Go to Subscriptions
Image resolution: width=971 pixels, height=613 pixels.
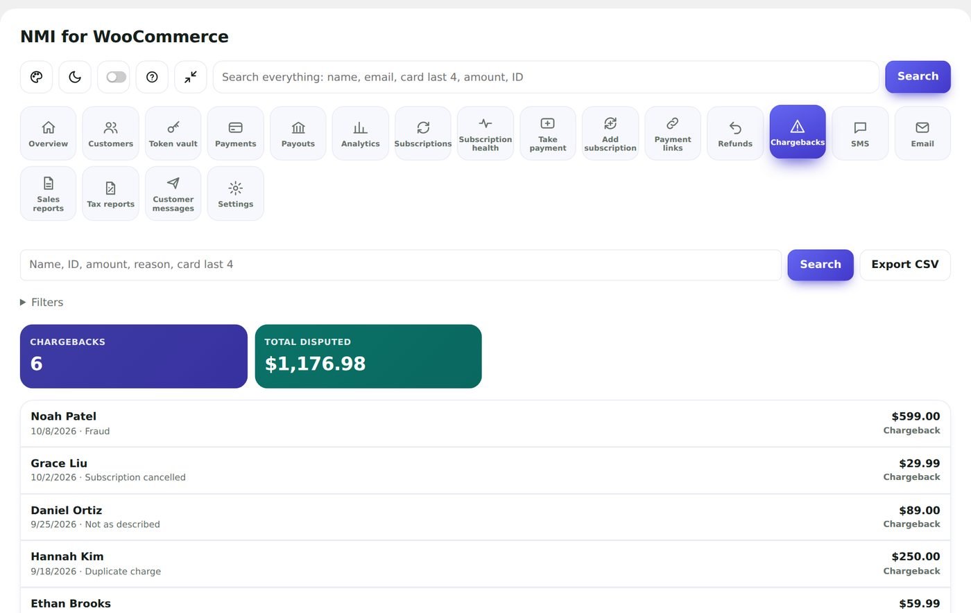click(423, 133)
